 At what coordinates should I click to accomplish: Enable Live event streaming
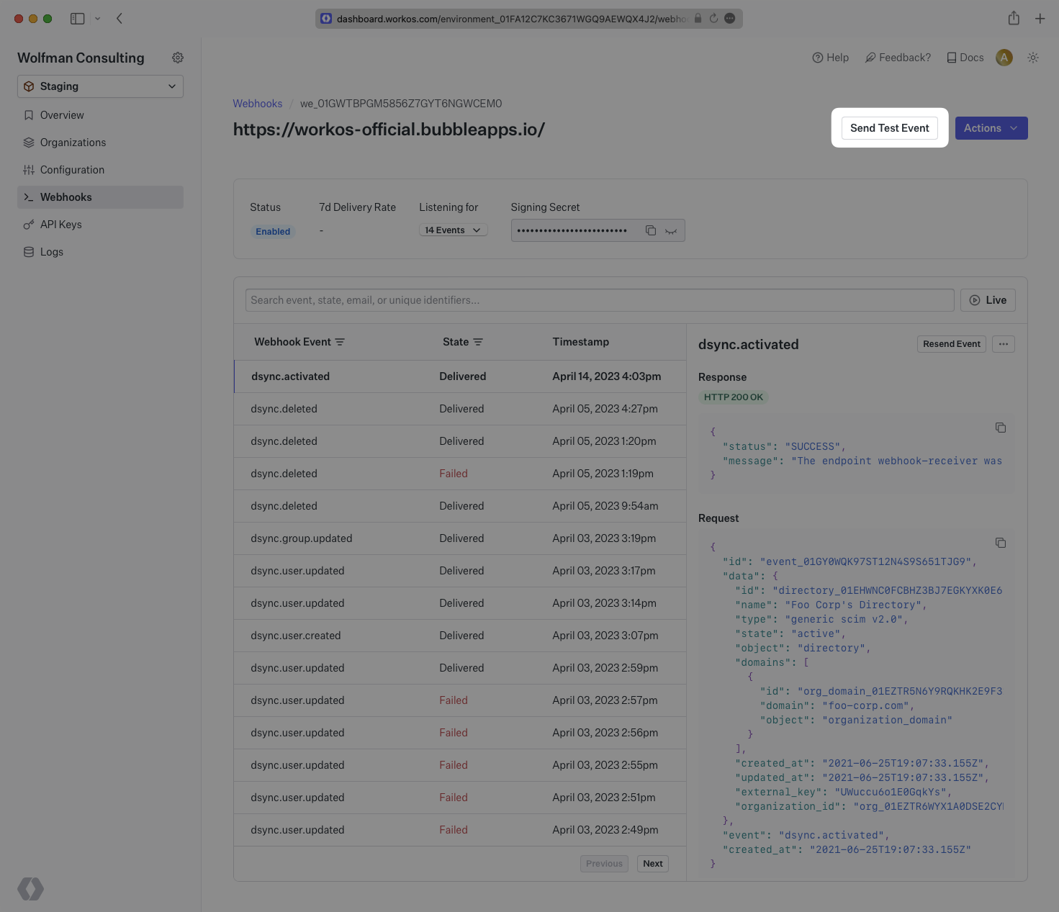(987, 300)
